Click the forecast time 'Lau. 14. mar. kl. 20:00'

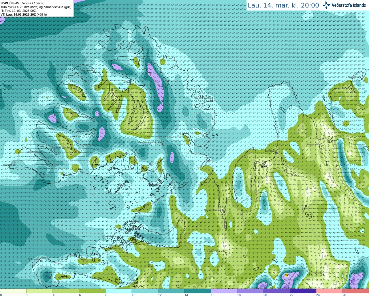(283, 5)
